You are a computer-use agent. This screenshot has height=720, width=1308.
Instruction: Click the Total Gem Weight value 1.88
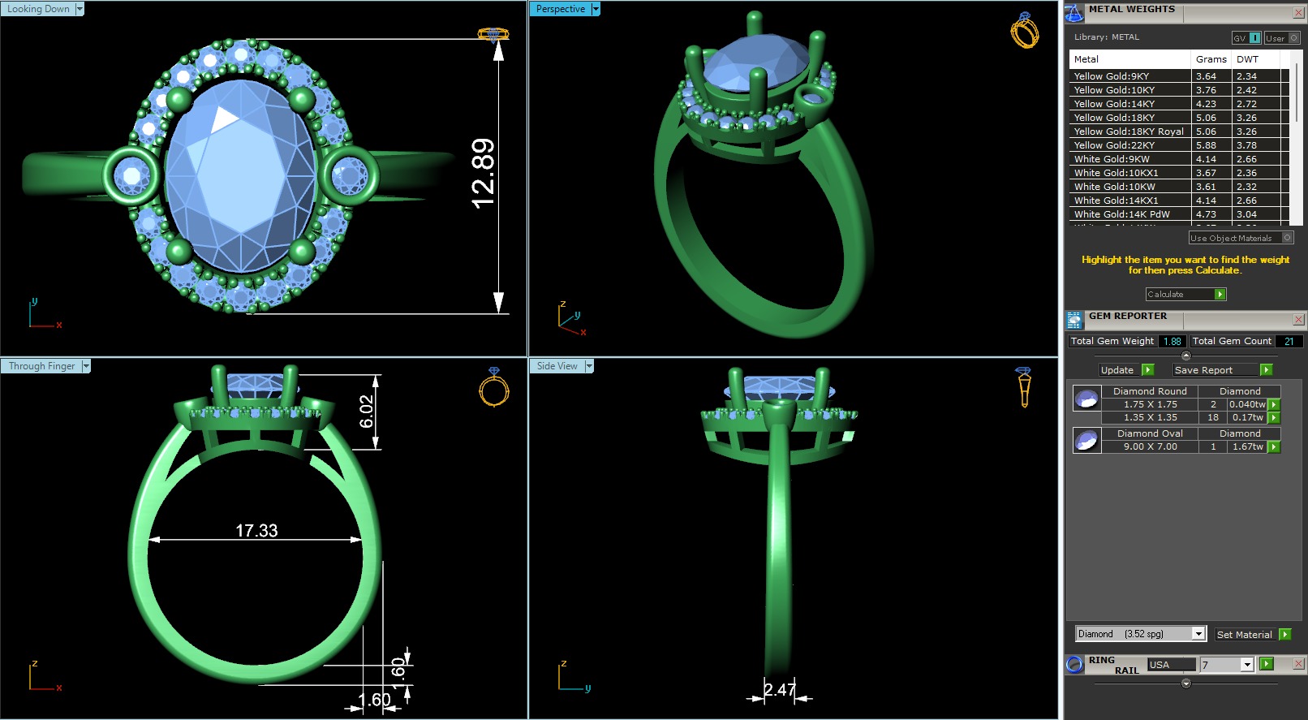coord(1172,342)
